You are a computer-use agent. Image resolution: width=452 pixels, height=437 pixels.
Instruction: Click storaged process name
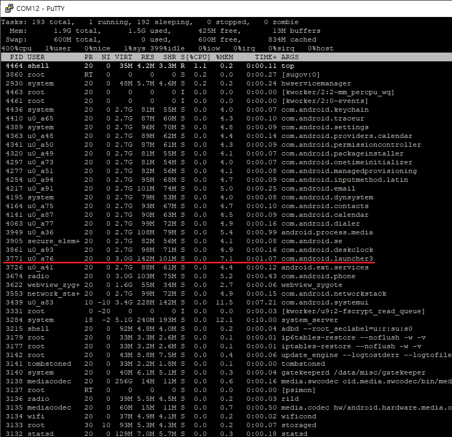pyautogui.click(x=299, y=424)
